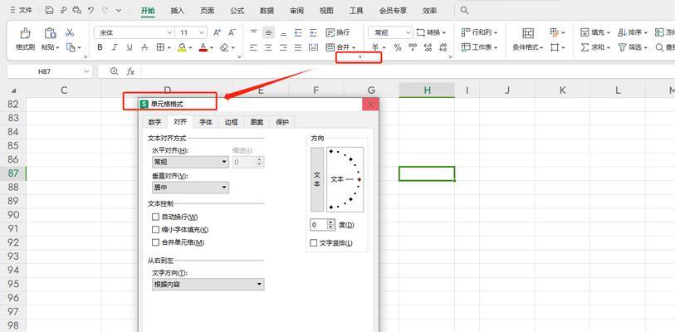The image size is (675, 332).
Task: Click the orientation dial with 文本 pointer
Action: pos(345,179)
